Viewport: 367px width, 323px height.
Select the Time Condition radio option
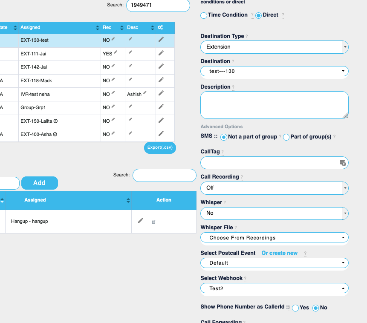204,15
